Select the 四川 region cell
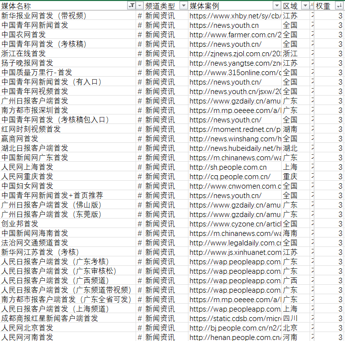Image resolution: width=345 pixels, height=341 pixels. [290, 319]
